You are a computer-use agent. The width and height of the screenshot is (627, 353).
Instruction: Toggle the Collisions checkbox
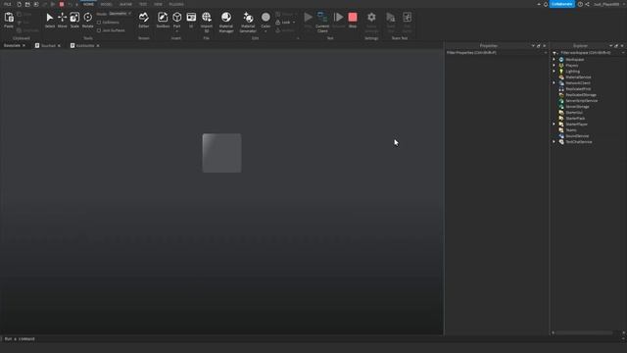coord(99,23)
